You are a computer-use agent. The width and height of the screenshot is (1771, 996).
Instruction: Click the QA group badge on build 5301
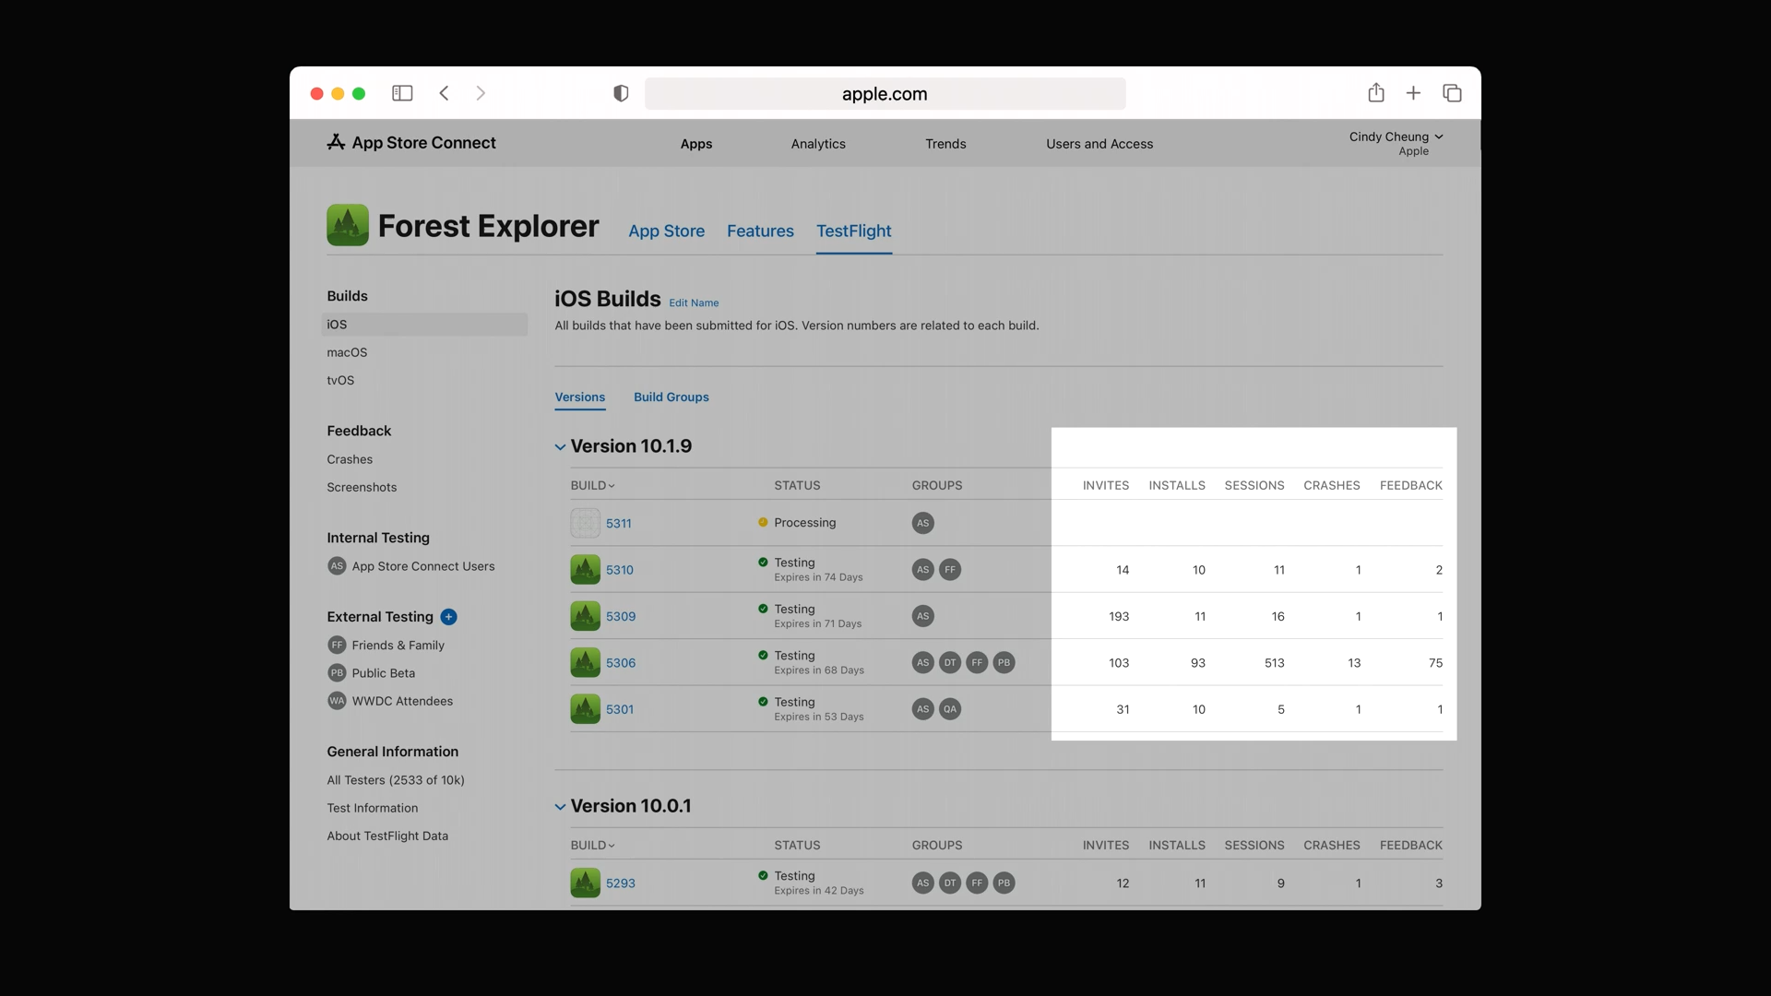950,709
